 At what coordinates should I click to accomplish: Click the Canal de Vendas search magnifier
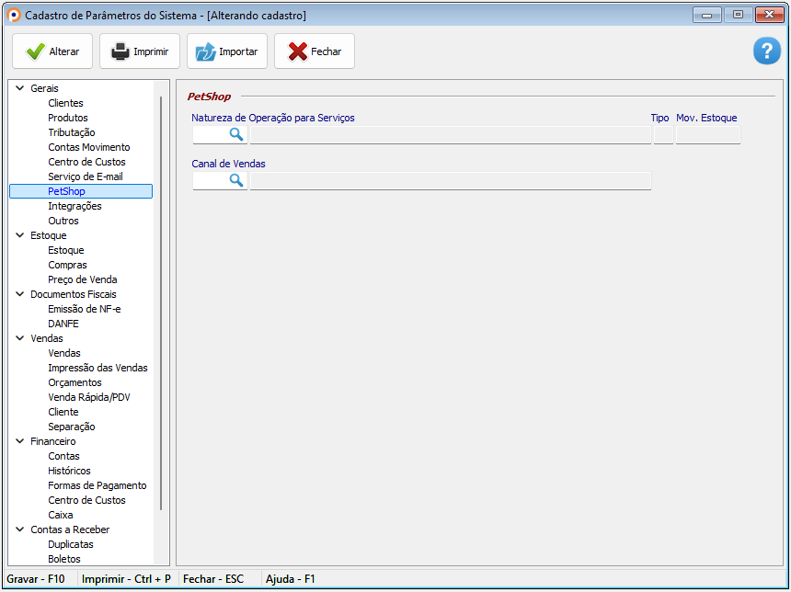pyautogui.click(x=235, y=181)
